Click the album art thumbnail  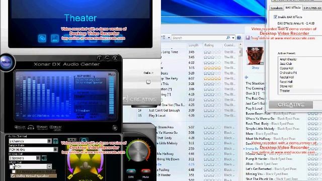tap(255, 56)
